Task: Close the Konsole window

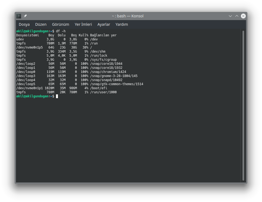Action: (243, 16)
